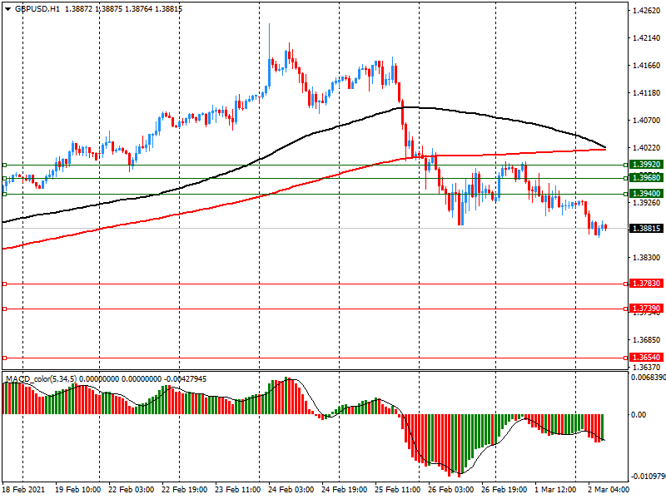The image size is (666, 499).
Task: Click the right handle of the 1.37390 line
Action: coord(626,309)
